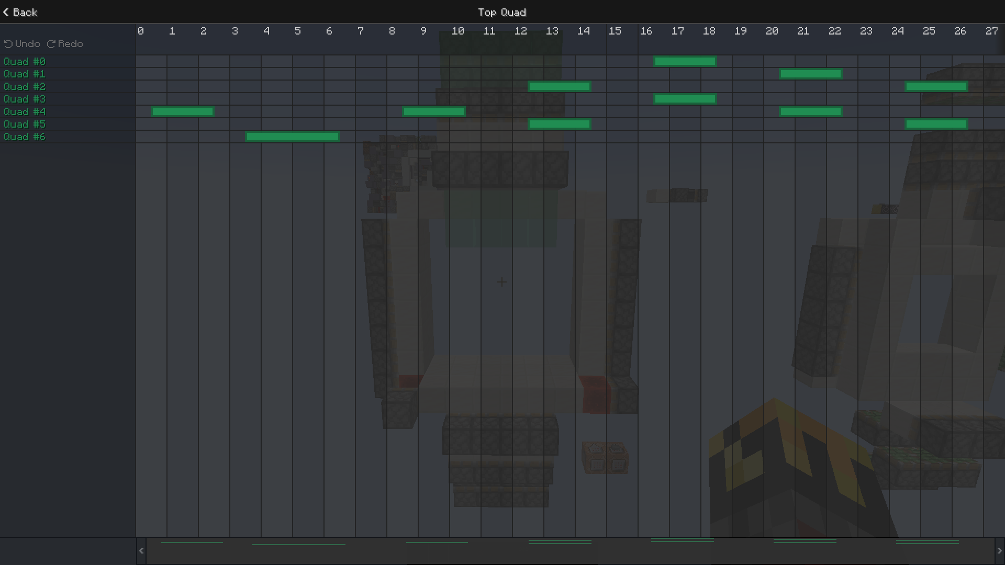The height and width of the screenshot is (565, 1005).
Task: Select Quad #4 keyframe bar at frame 1
Action: click(183, 111)
